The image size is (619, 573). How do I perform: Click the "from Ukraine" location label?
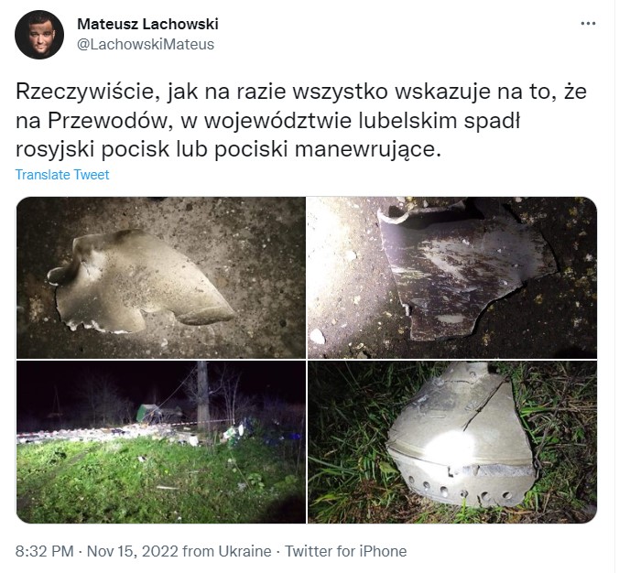pyautogui.click(x=227, y=551)
